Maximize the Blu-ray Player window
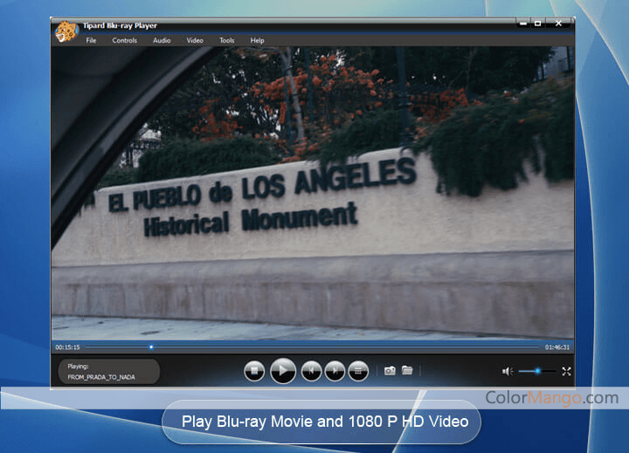Viewport: 629px width, 453px height. click(x=538, y=24)
